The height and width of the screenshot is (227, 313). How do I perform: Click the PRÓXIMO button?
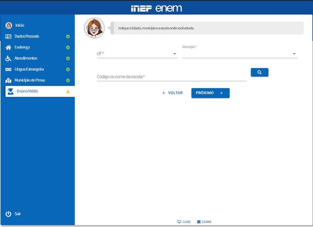[x=211, y=93]
